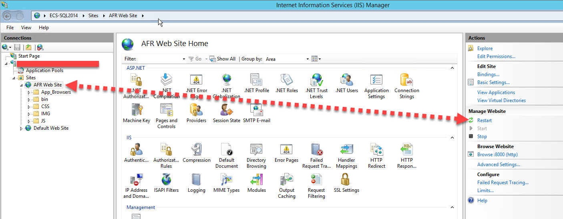The height and width of the screenshot is (219, 563).
Task: Open the Filter dropdown arrow
Action: point(184,59)
